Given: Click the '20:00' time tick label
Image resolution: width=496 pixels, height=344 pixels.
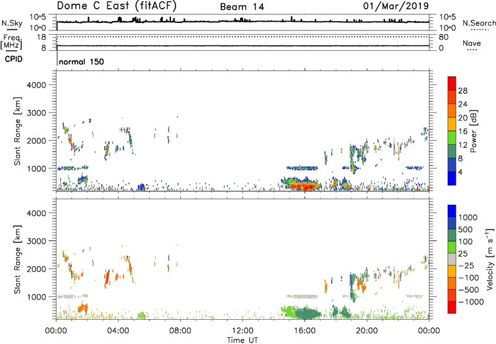Looking at the screenshot, I should tap(366, 331).
